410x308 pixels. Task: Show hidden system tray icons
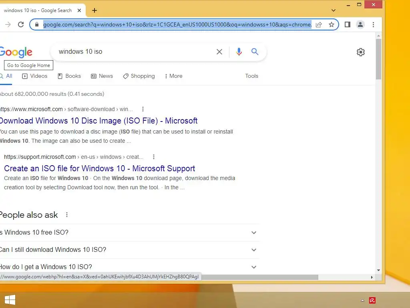point(362,300)
